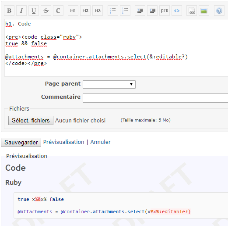Insert an image with the picture icon
Screen dimensions: 228x226
click(204, 11)
